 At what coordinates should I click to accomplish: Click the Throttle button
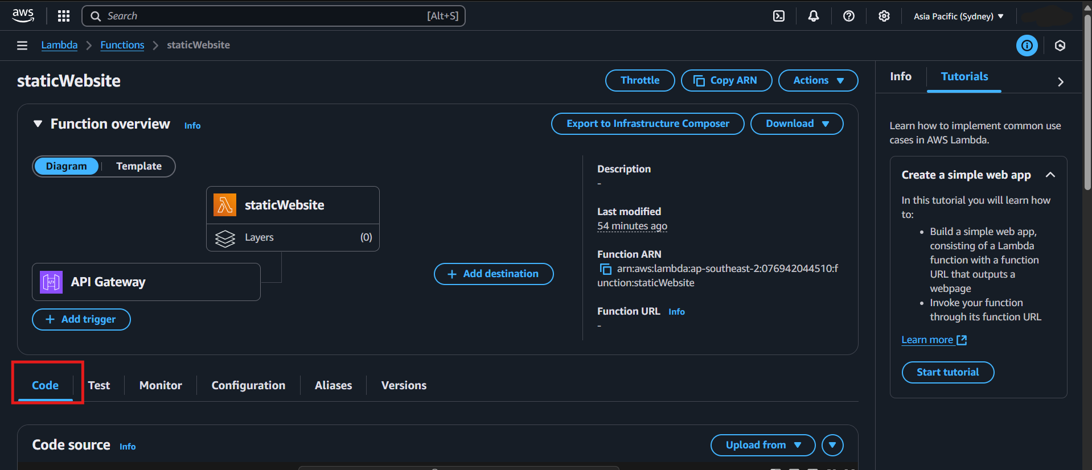click(640, 80)
